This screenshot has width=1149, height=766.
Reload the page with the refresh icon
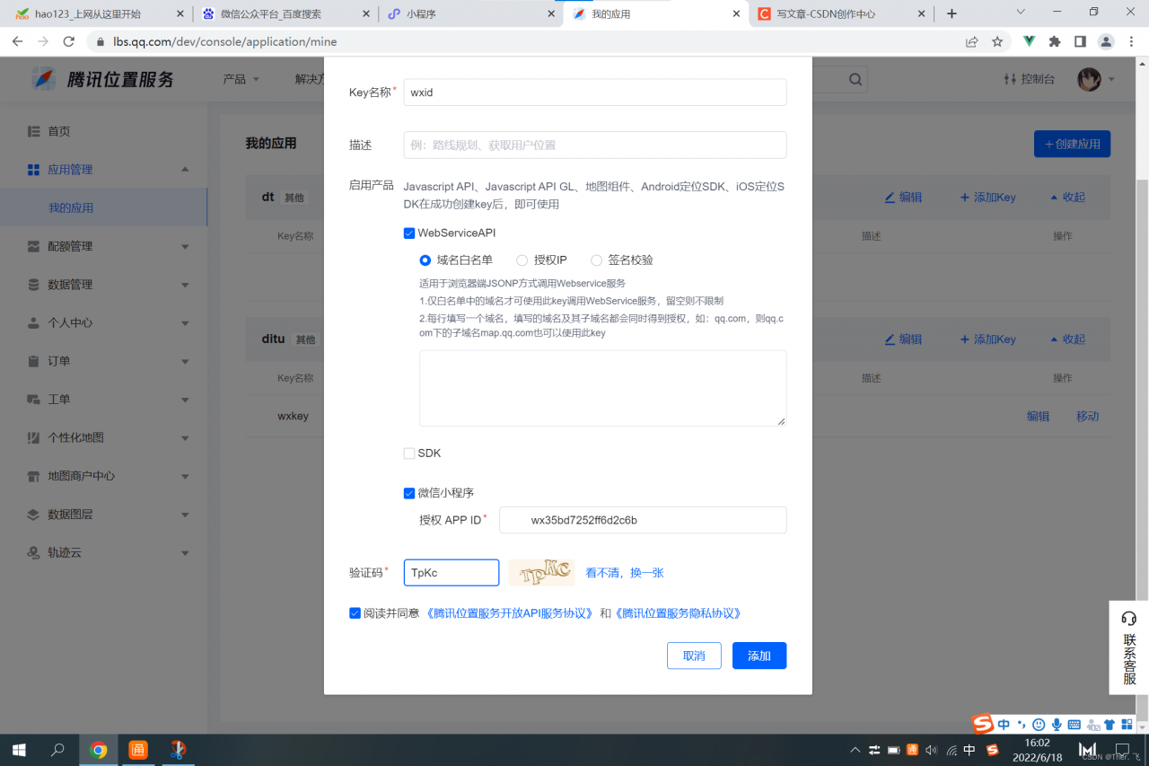point(69,41)
